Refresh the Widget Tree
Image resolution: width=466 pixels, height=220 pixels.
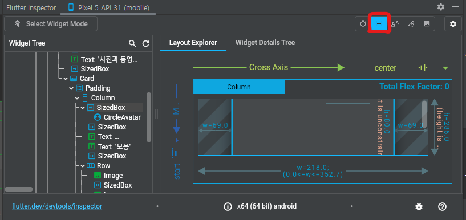tap(145, 43)
